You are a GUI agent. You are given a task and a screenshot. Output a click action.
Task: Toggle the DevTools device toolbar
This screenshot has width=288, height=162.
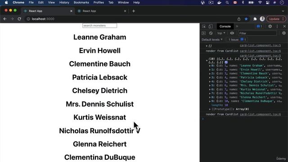[x=210, y=27]
